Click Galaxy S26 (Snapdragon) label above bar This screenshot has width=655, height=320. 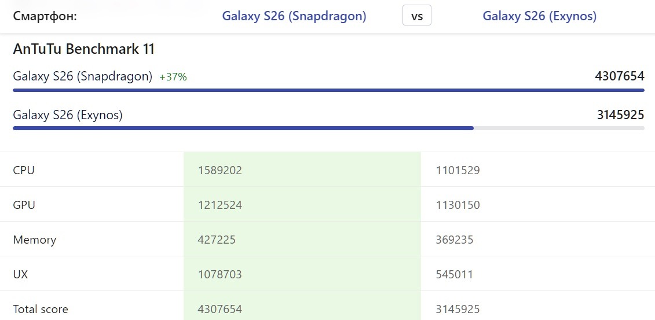click(x=83, y=77)
